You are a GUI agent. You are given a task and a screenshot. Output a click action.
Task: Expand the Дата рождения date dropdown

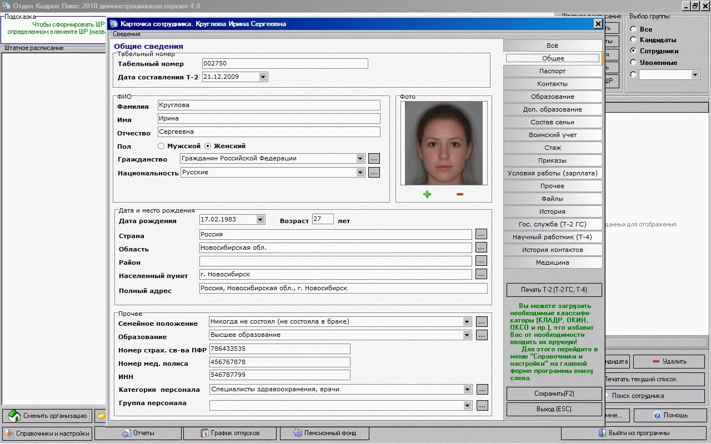[x=261, y=220]
